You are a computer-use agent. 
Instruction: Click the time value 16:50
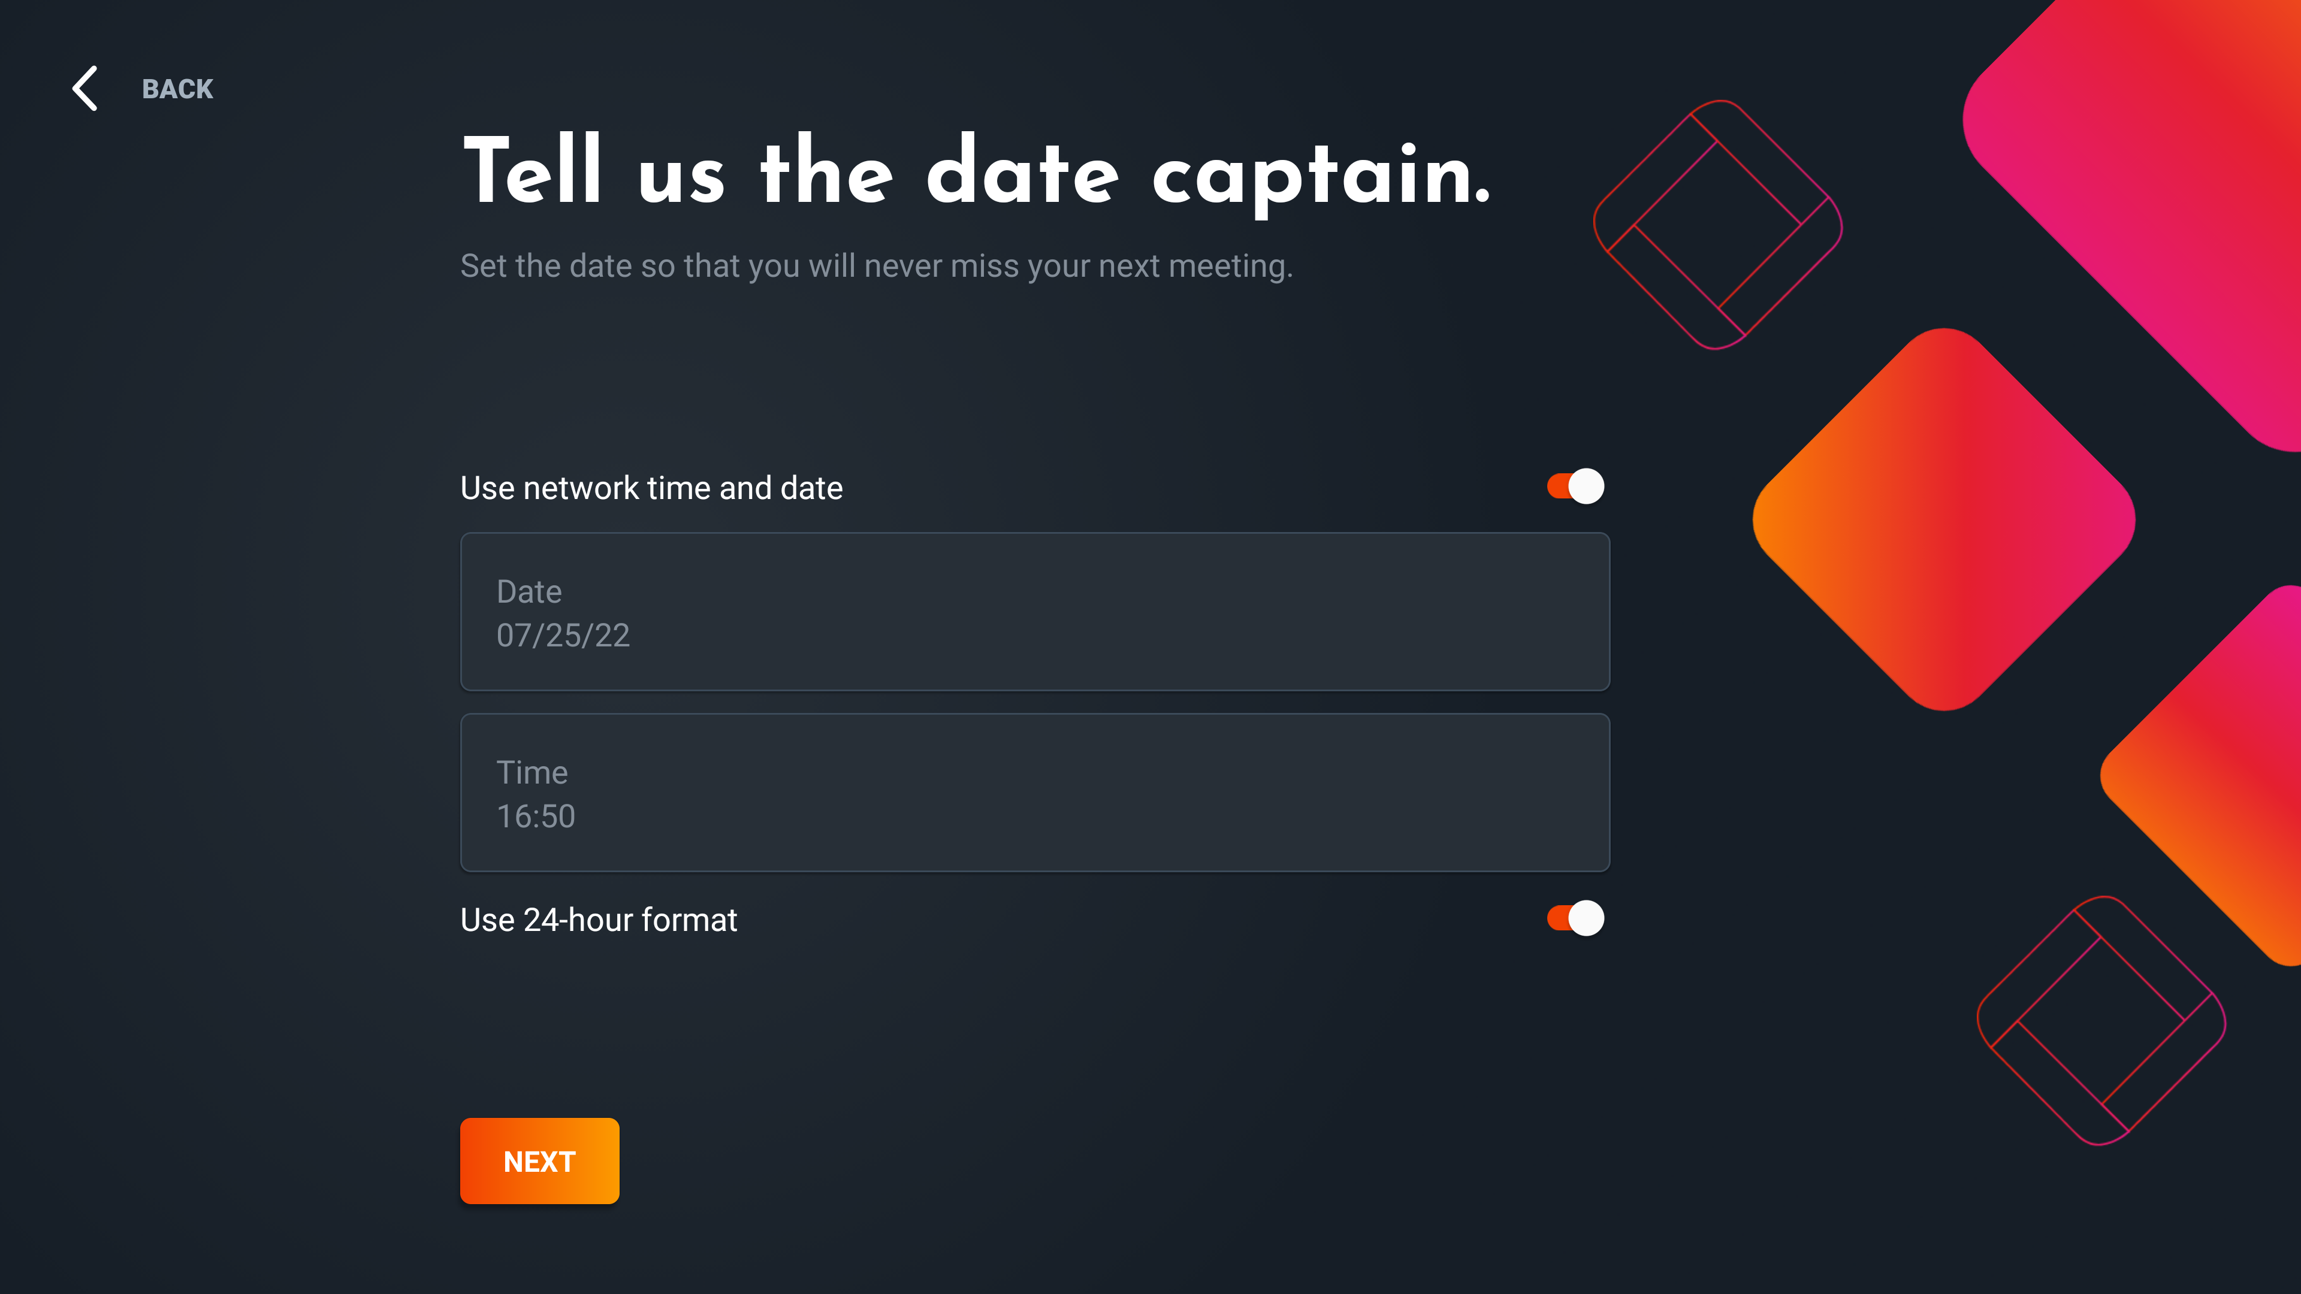(536, 816)
